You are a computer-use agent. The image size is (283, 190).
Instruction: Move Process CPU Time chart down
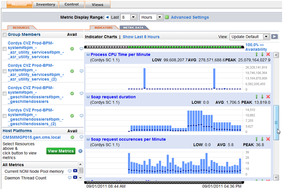262,54
